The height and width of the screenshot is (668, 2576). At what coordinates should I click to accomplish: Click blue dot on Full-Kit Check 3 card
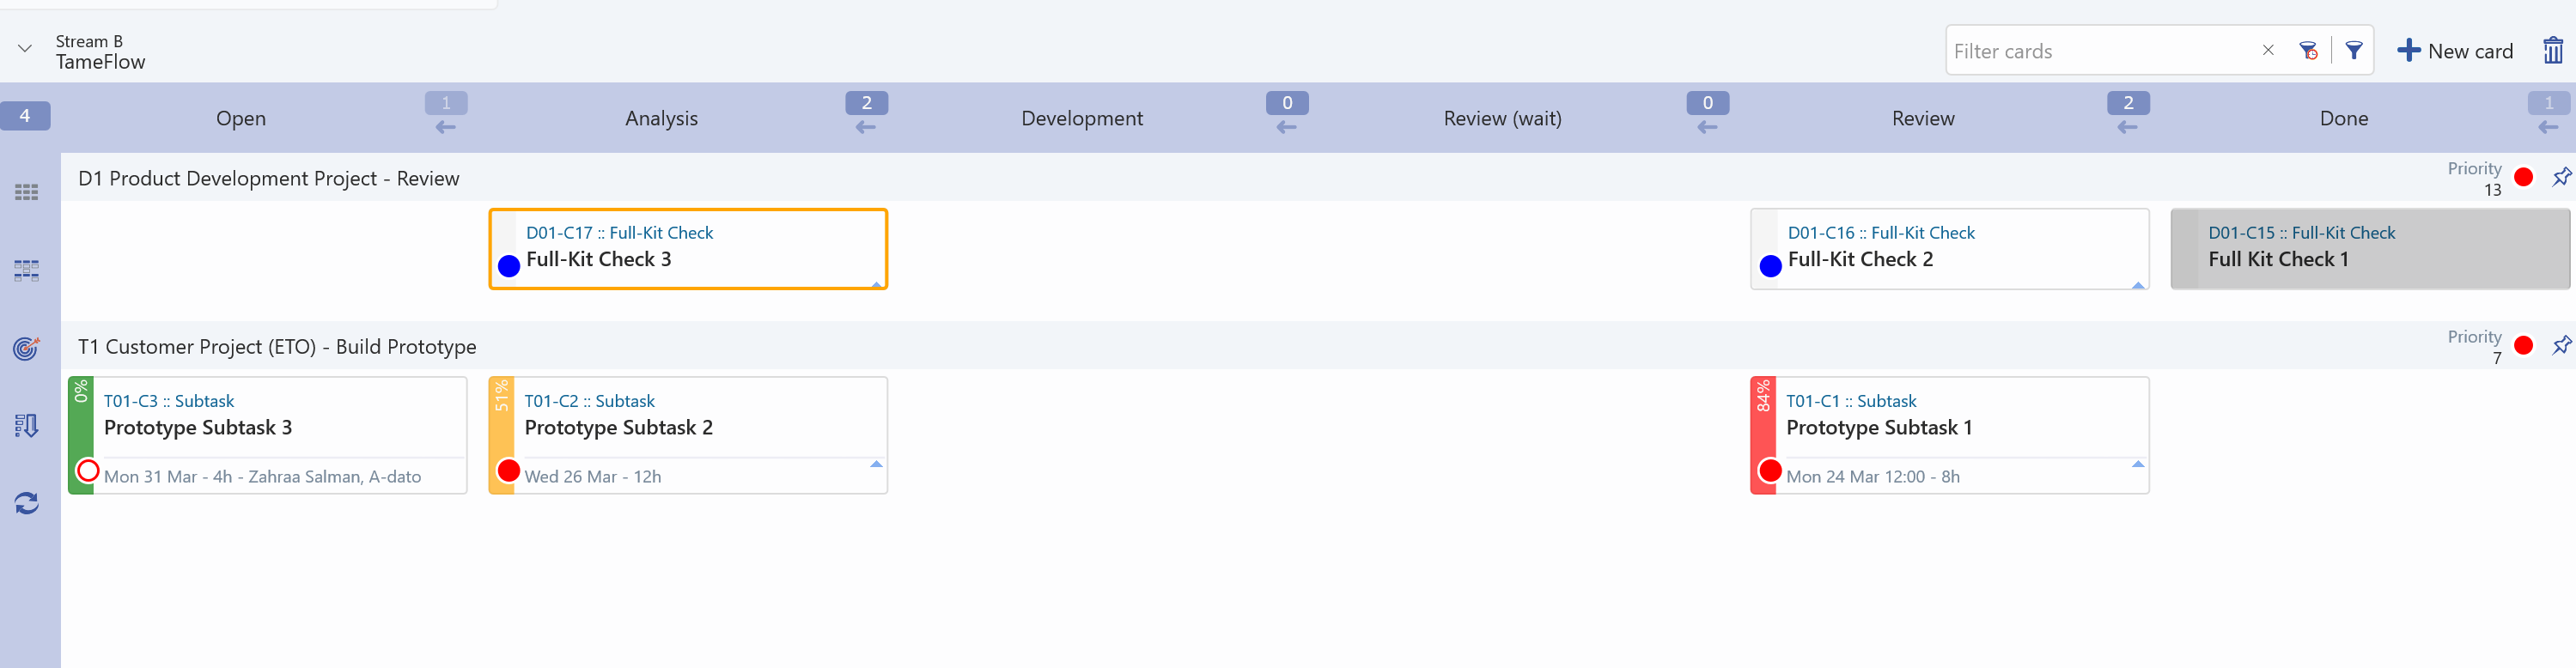point(509,266)
